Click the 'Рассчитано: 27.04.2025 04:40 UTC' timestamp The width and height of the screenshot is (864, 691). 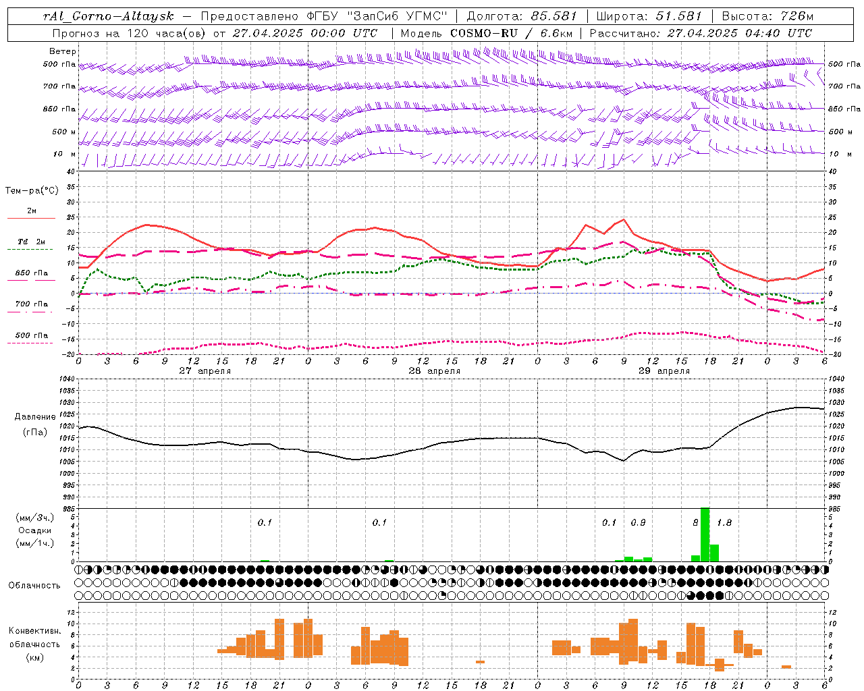point(700,33)
